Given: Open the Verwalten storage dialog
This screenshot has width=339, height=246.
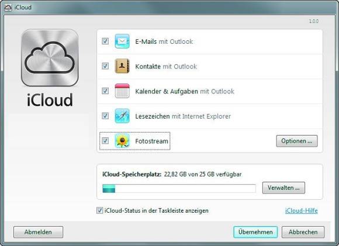Looking at the screenshot, I should [283, 188].
